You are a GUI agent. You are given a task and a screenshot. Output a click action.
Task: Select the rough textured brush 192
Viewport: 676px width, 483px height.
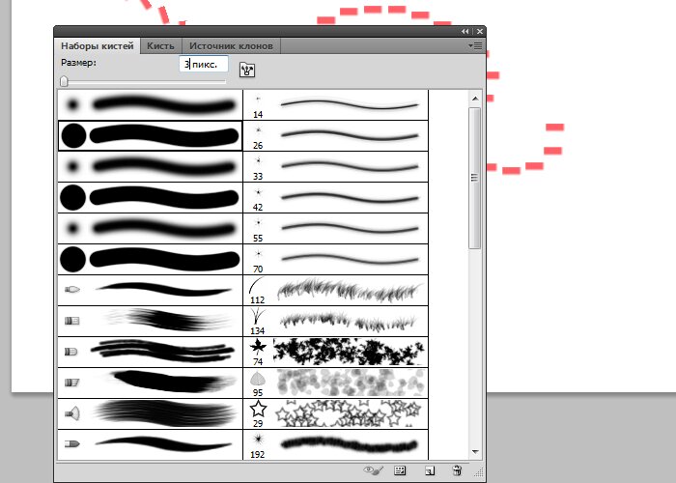coord(336,444)
